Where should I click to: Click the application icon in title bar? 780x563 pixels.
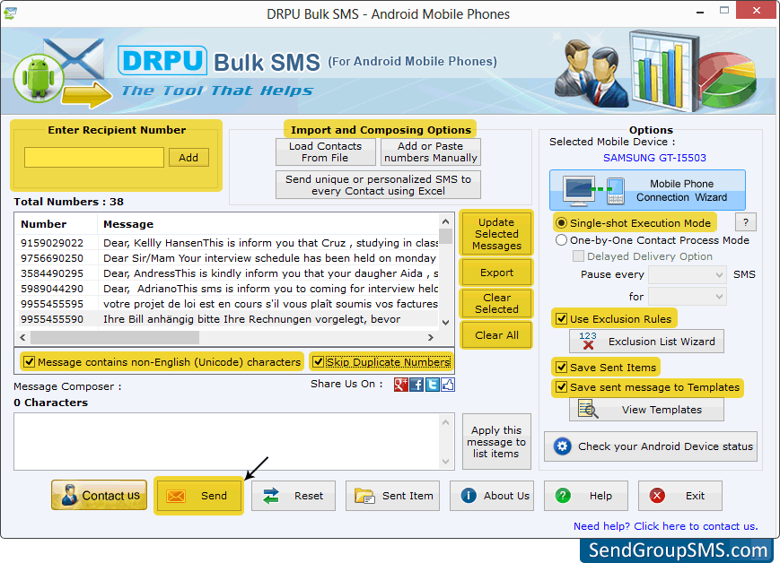click(10, 13)
